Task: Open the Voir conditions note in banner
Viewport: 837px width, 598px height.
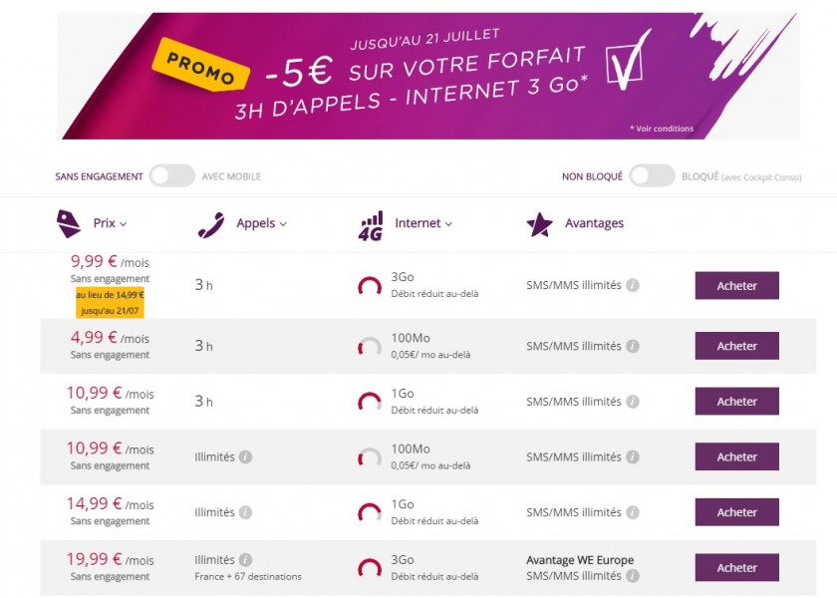Action: click(662, 129)
